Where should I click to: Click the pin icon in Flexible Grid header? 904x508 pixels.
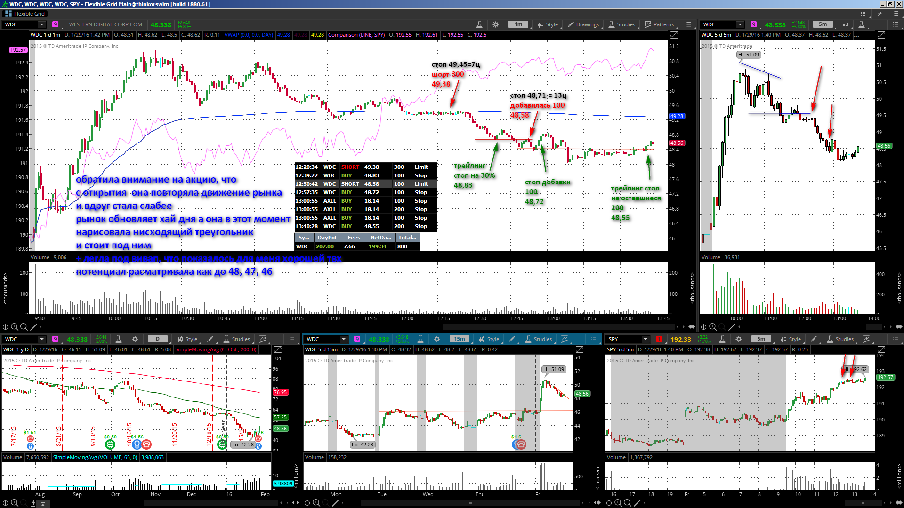[x=879, y=14]
